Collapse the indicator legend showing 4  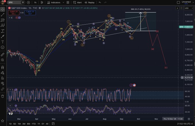(x=11, y=18)
